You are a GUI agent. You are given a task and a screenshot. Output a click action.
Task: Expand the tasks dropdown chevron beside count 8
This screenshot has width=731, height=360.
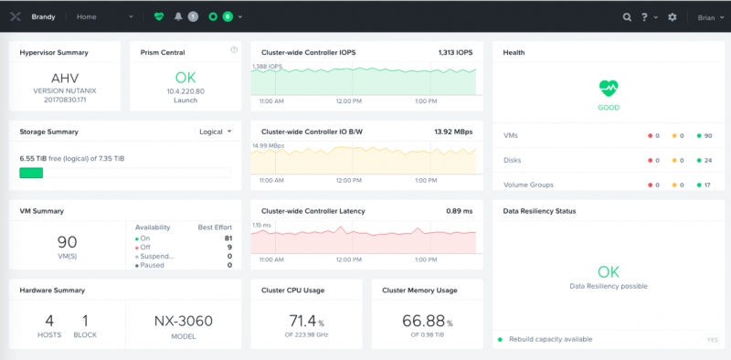coord(240,17)
